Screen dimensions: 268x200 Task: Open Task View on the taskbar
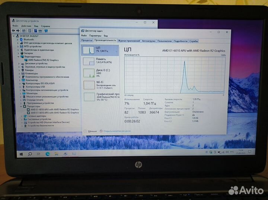(38, 154)
